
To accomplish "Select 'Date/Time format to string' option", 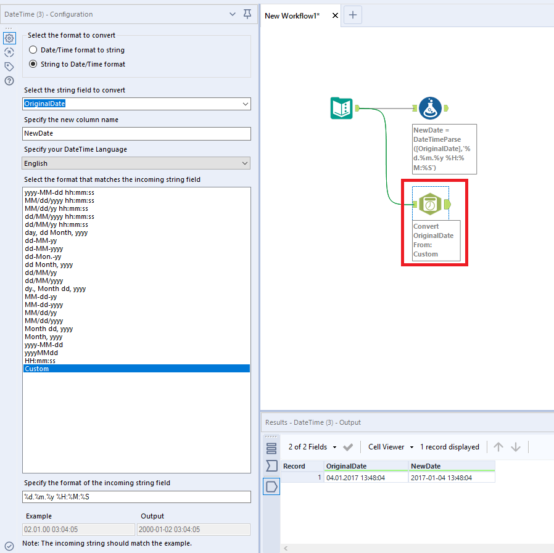I will pos(33,50).
